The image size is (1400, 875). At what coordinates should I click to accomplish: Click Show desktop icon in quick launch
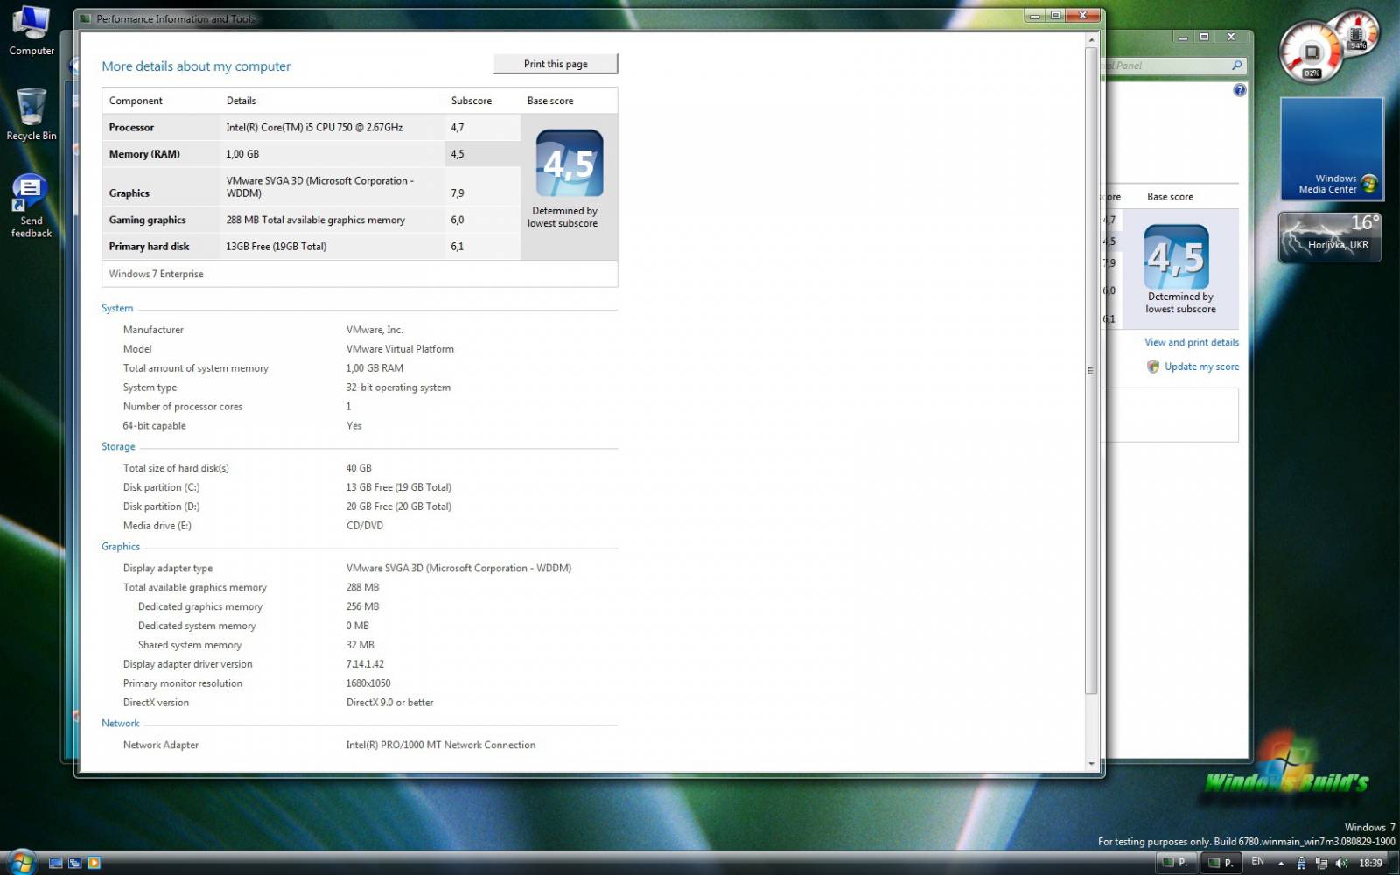(x=56, y=863)
